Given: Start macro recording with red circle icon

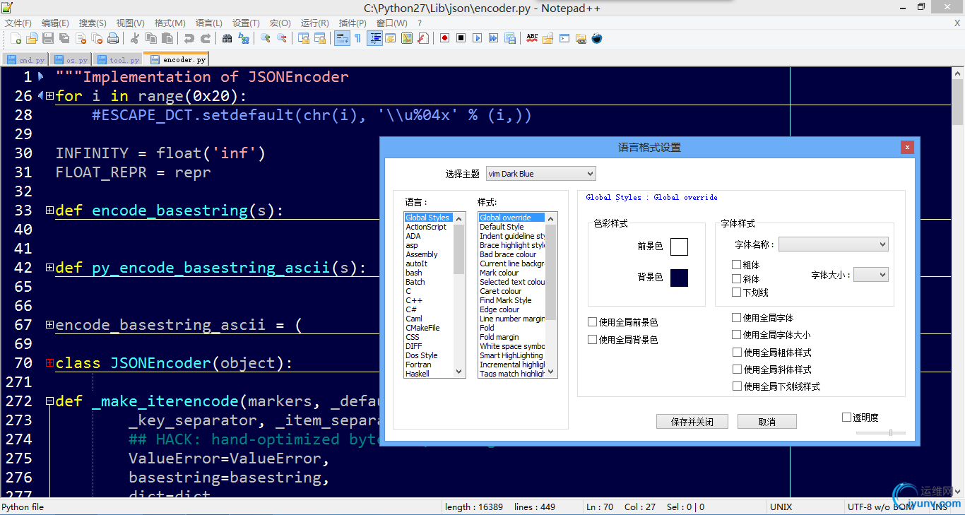Looking at the screenshot, I should point(444,38).
